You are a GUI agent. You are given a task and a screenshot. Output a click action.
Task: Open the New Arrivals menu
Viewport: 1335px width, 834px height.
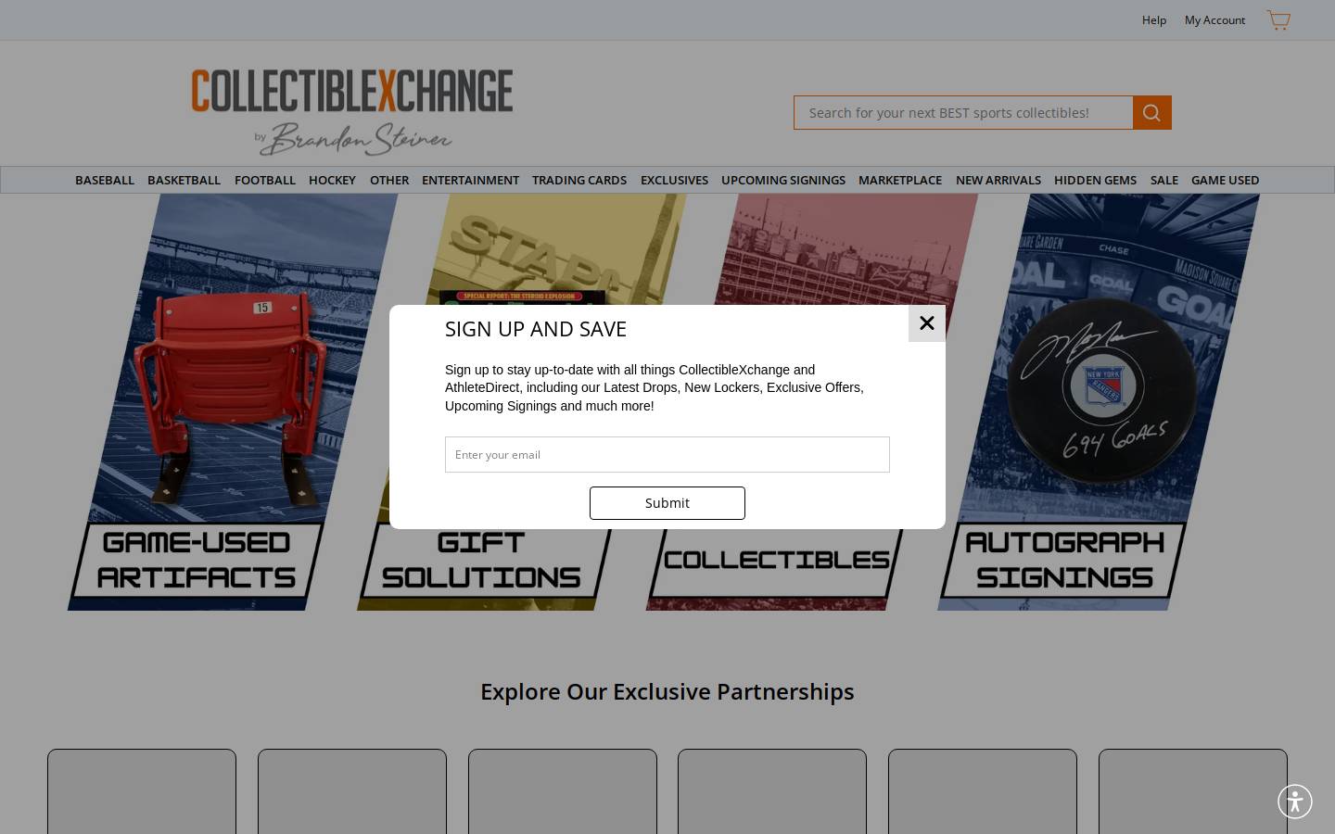(x=998, y=180)
